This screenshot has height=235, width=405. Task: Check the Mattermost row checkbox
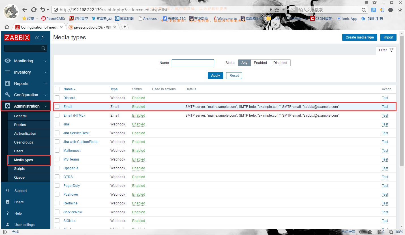57,150
